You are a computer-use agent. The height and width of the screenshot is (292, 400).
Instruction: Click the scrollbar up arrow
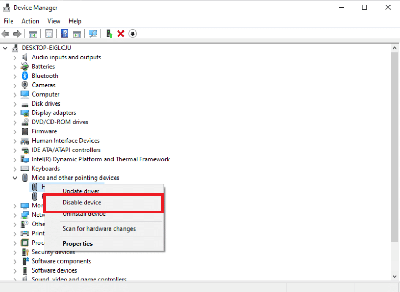(x=394, y=48)
